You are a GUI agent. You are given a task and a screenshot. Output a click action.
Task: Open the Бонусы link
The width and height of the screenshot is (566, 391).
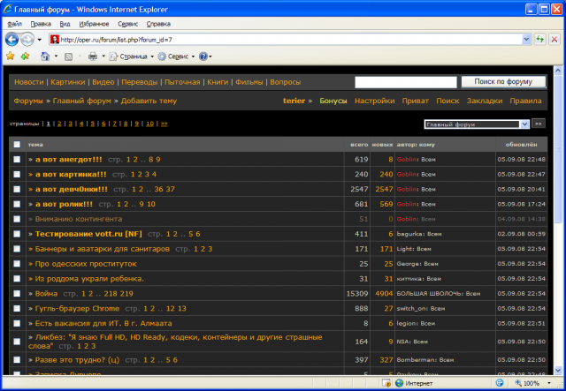[333, 101]
